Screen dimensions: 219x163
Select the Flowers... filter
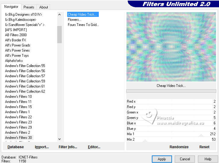point(74,20)
